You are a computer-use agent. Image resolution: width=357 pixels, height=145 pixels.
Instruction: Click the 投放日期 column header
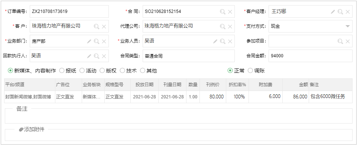point(145,85)
